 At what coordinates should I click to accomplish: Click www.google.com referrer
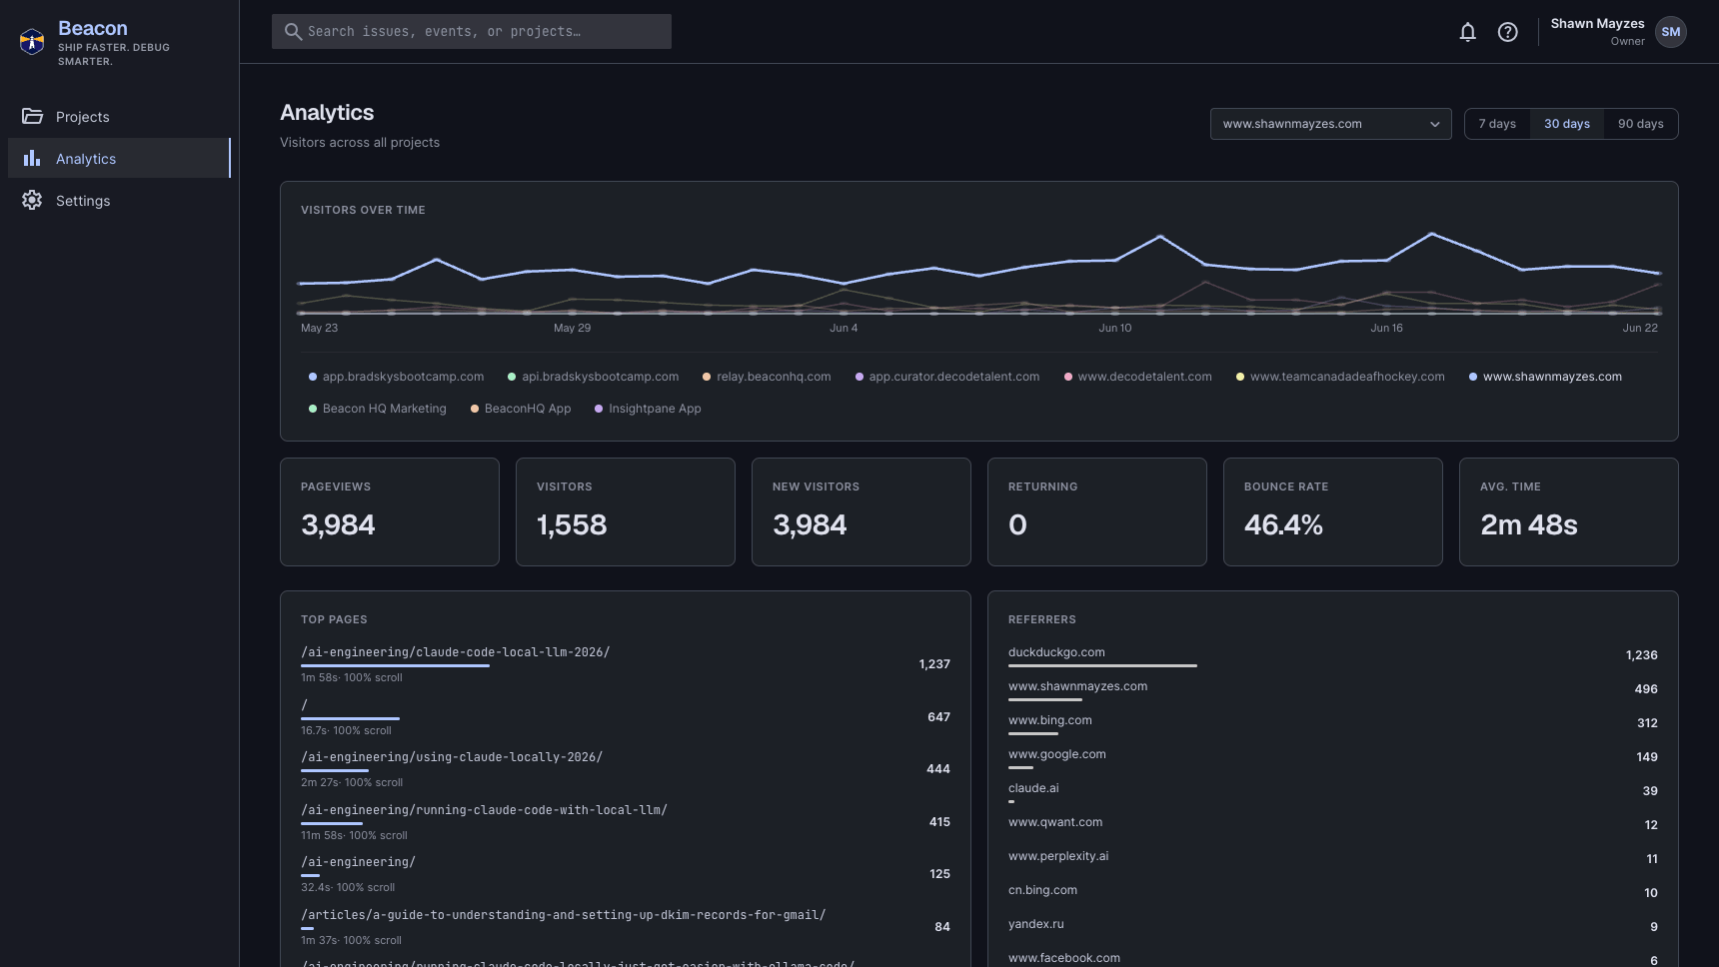click(x=1056, y=754)
